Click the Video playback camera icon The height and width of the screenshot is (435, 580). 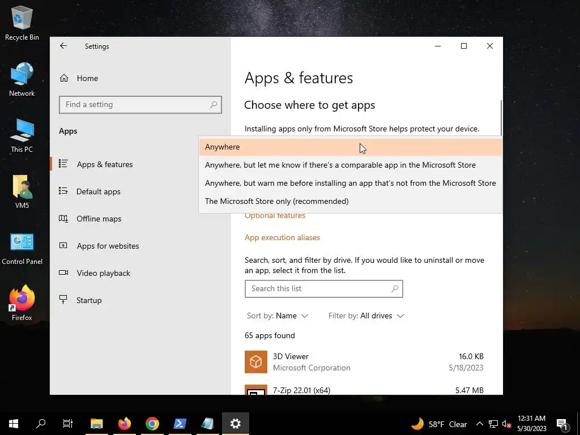click(63, 272)
